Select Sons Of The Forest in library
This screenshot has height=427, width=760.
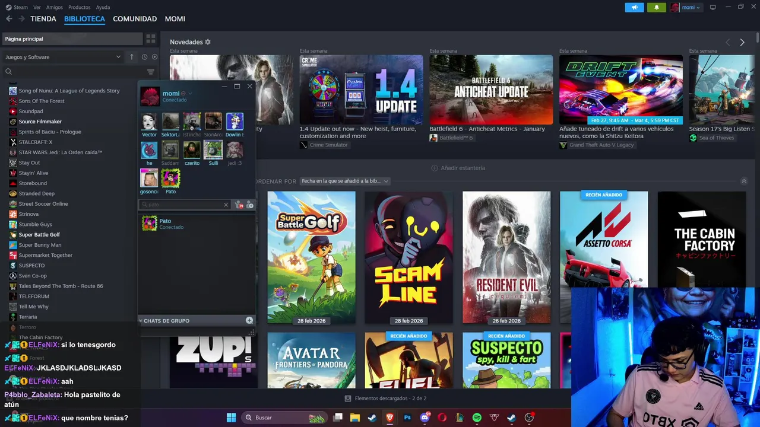click(x=42, y=101)
